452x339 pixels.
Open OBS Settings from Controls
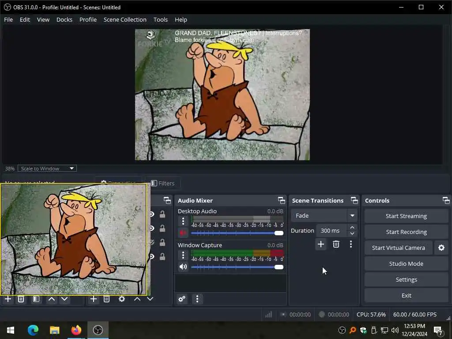click(x=406, y=279)
